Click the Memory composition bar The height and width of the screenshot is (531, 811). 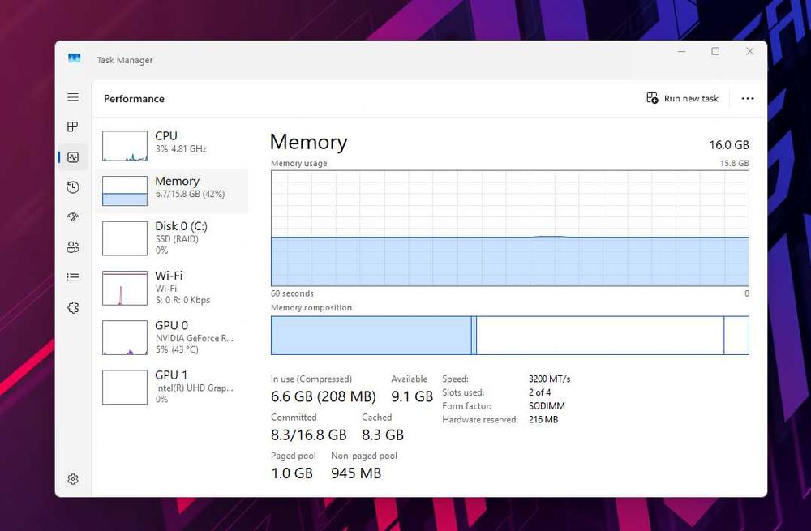(x=509, y=336)
